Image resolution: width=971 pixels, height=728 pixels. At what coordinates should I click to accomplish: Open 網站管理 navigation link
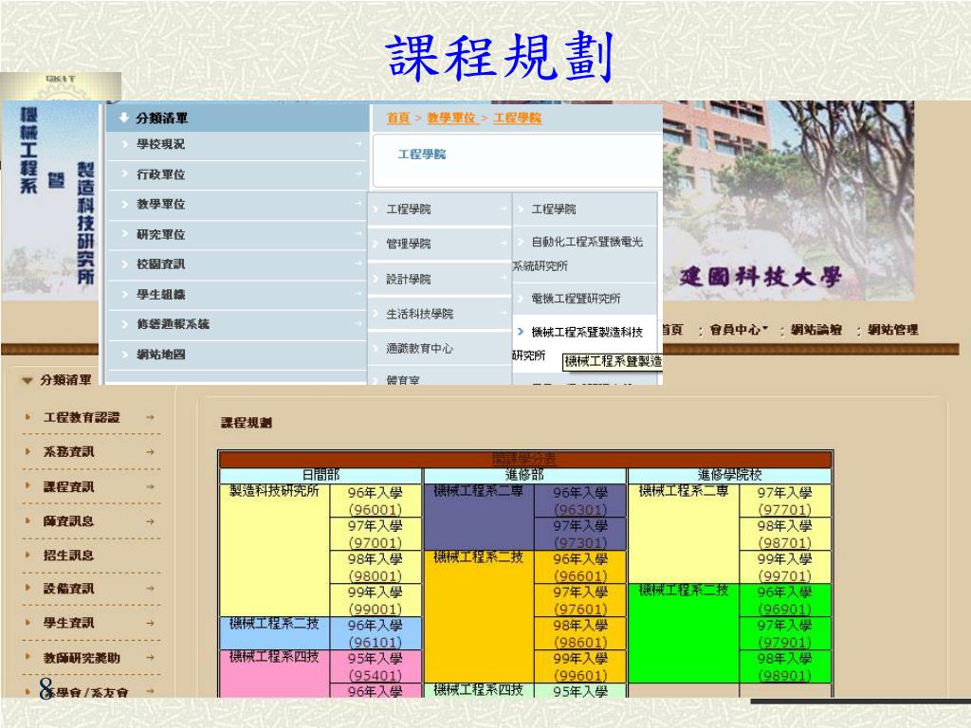click(892, 330)
